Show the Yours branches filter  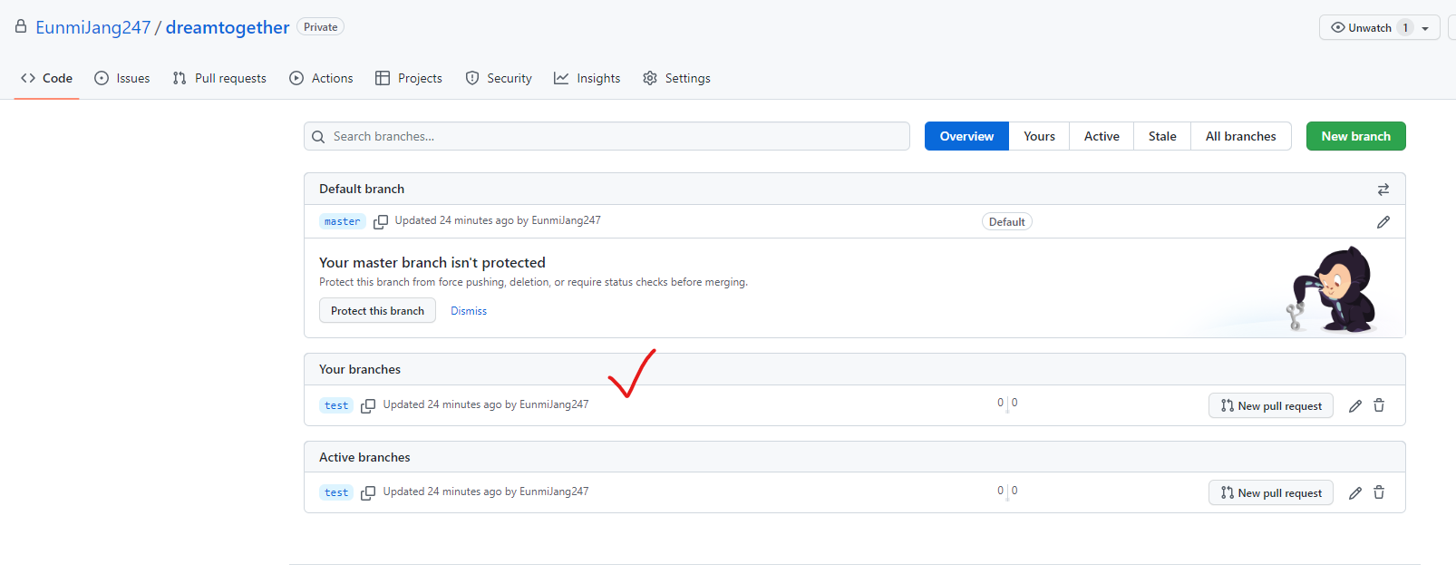1039,136
